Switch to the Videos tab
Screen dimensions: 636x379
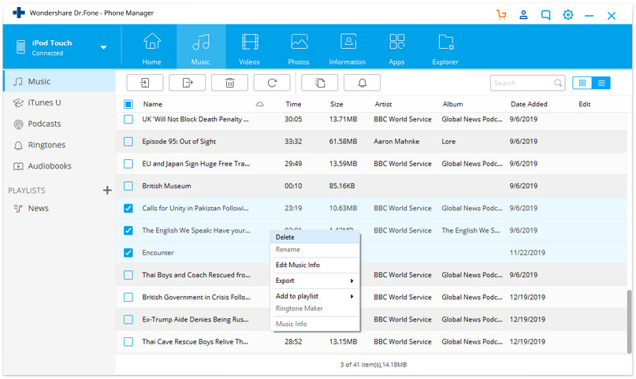(x=250, y=49)
